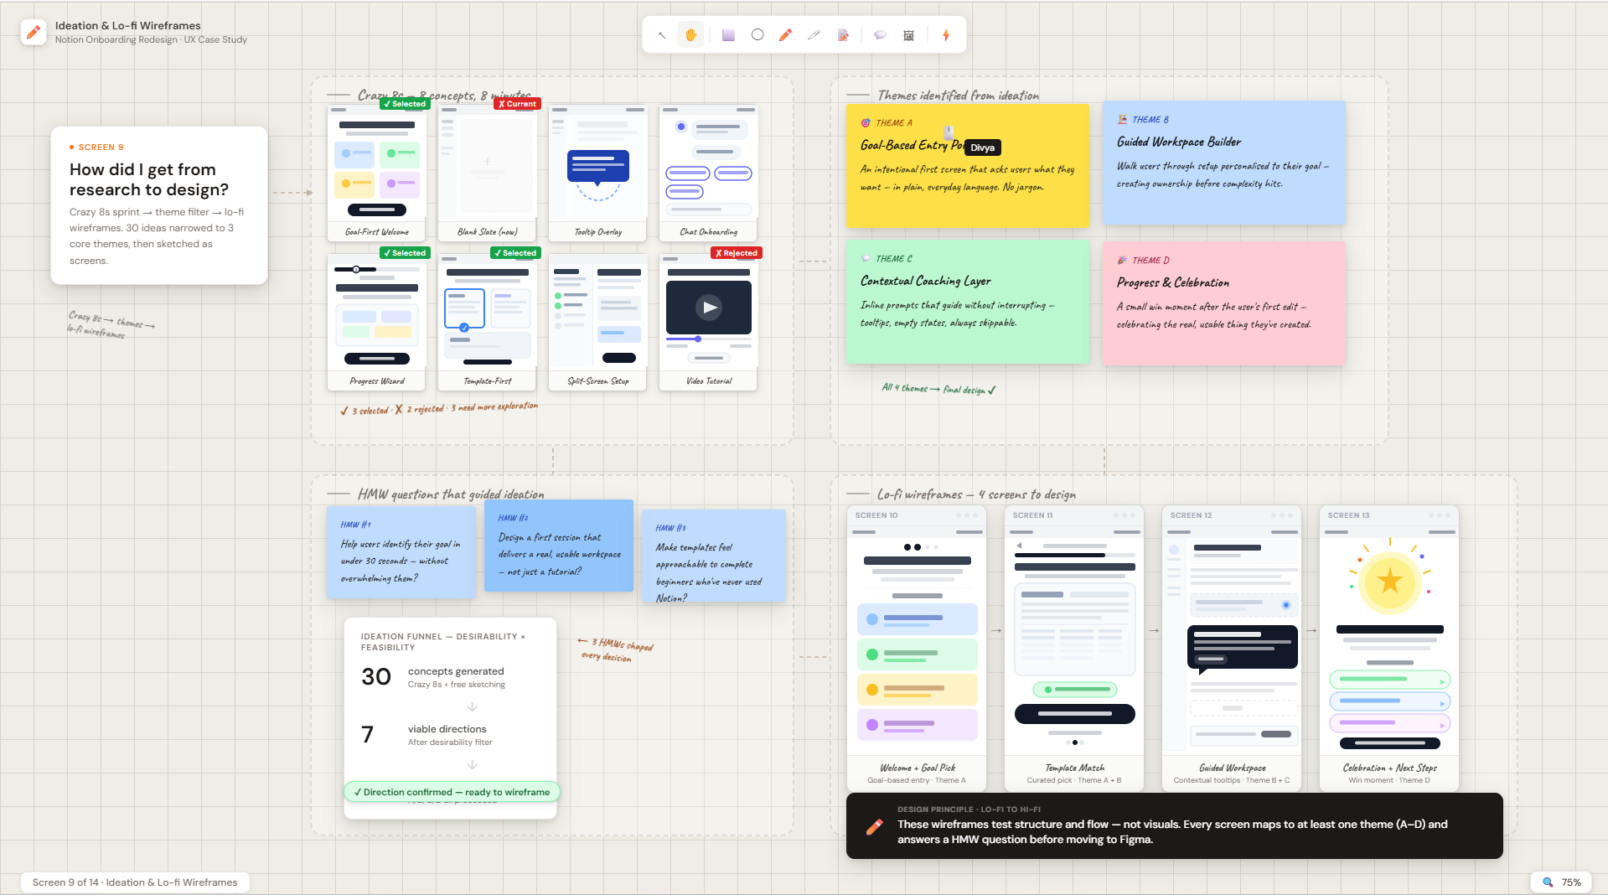
Task: Click Selected badge on Goal-First Welcome
Action: [x=405, y=104]
